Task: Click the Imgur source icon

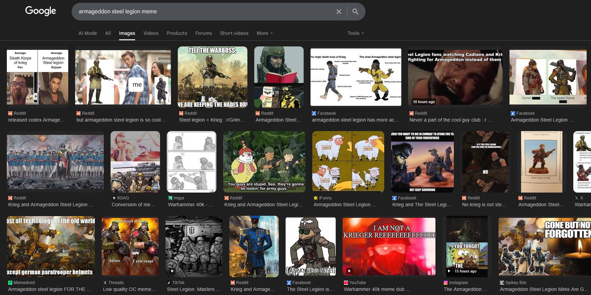Action: 170,198
